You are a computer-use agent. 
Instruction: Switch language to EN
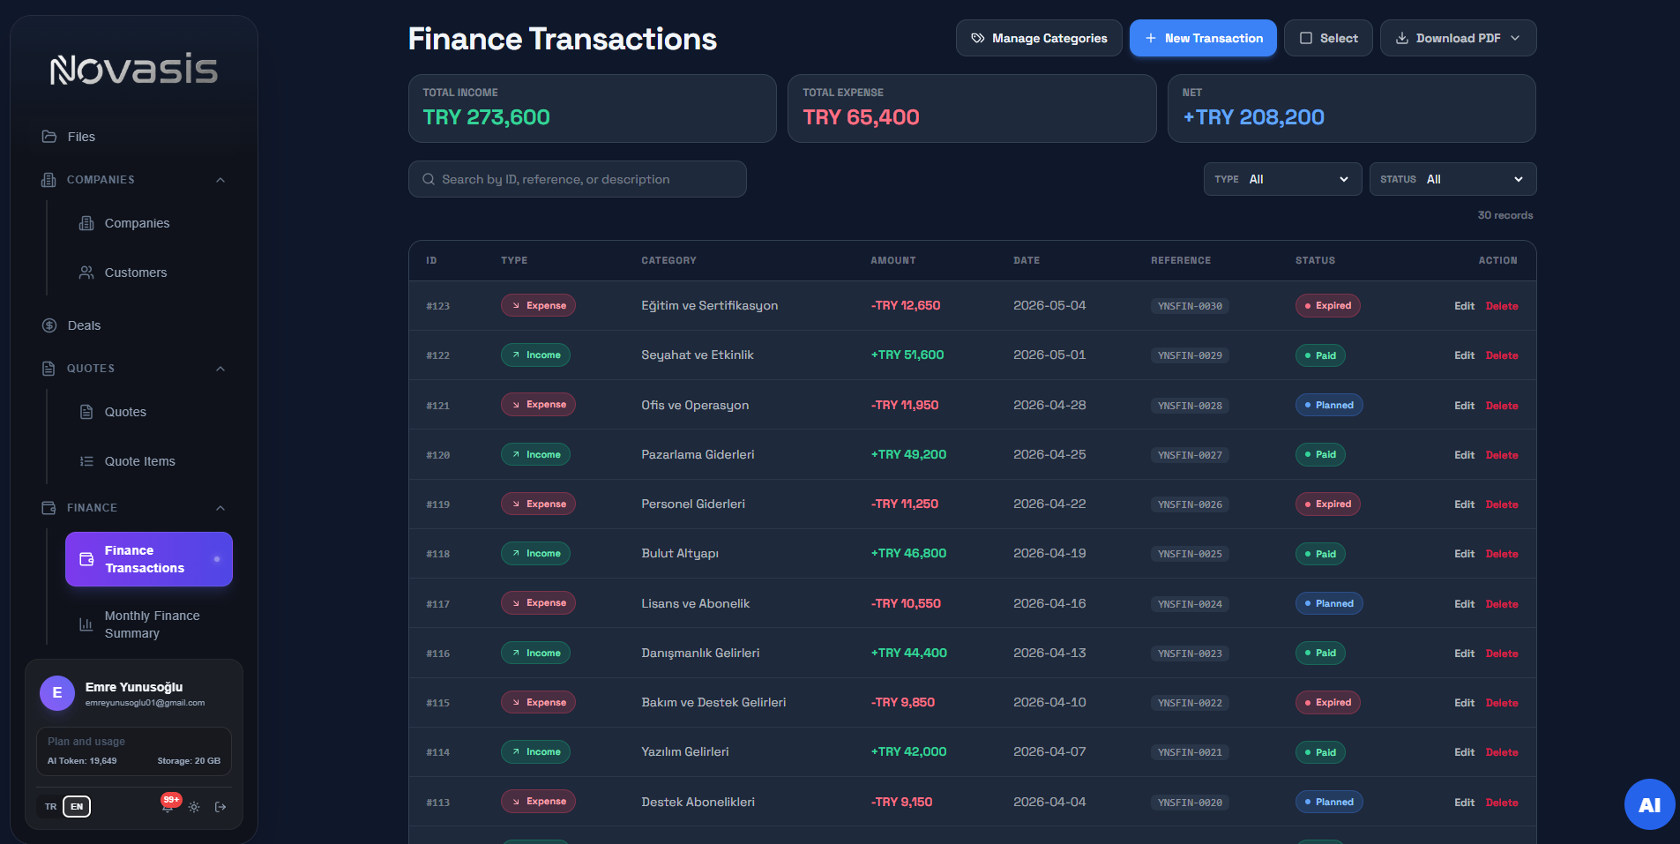point(77,806)
